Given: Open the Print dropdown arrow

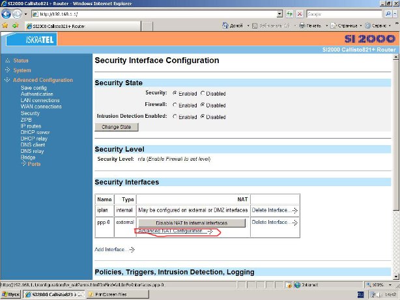Looking at the screenshot, I should [326, 26].
